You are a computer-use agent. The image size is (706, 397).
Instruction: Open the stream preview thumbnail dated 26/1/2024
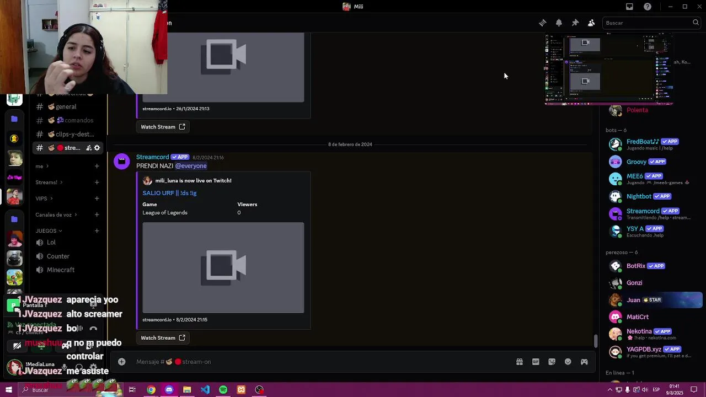point(223,67)
